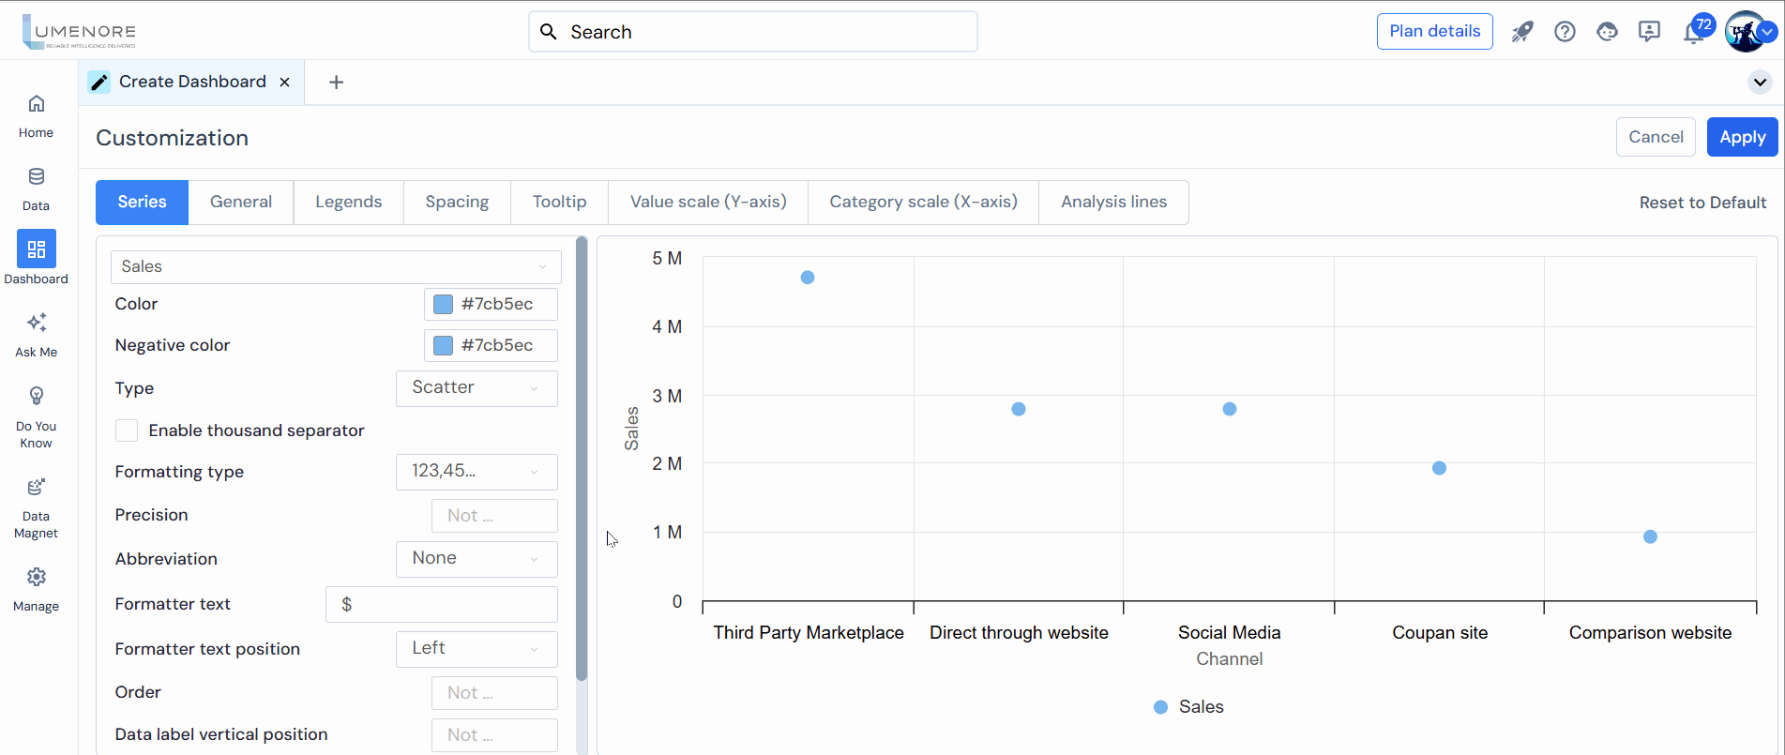Open Do You Know lightbulb icon
Image resolution: width=1785 pixels, height=755 pixels.
(36, 396)
